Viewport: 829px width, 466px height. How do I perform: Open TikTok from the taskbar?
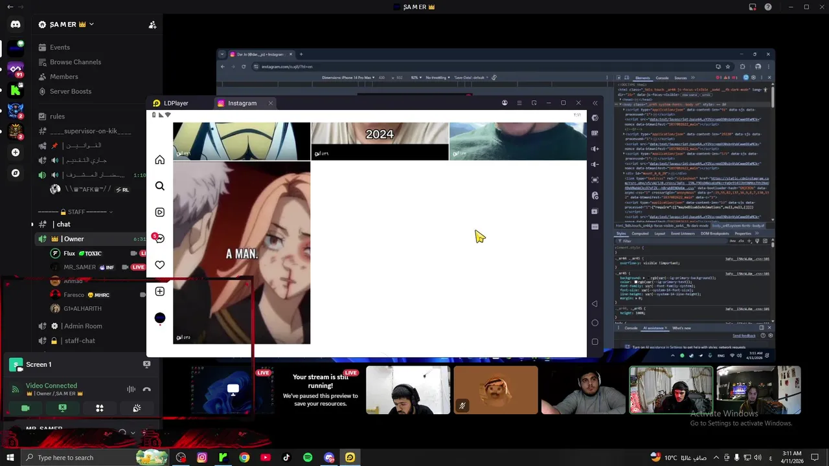286,458
